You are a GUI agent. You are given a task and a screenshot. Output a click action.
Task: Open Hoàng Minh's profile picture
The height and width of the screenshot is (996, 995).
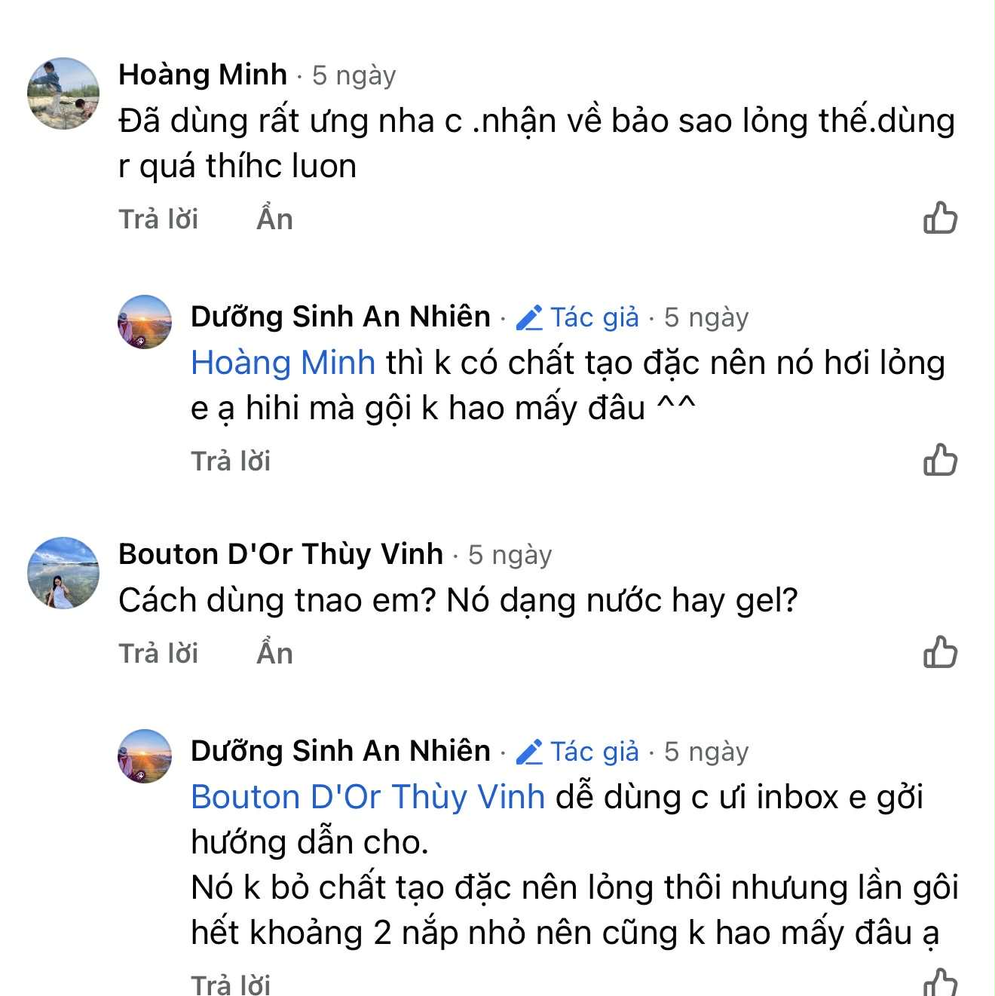point(63,93)
